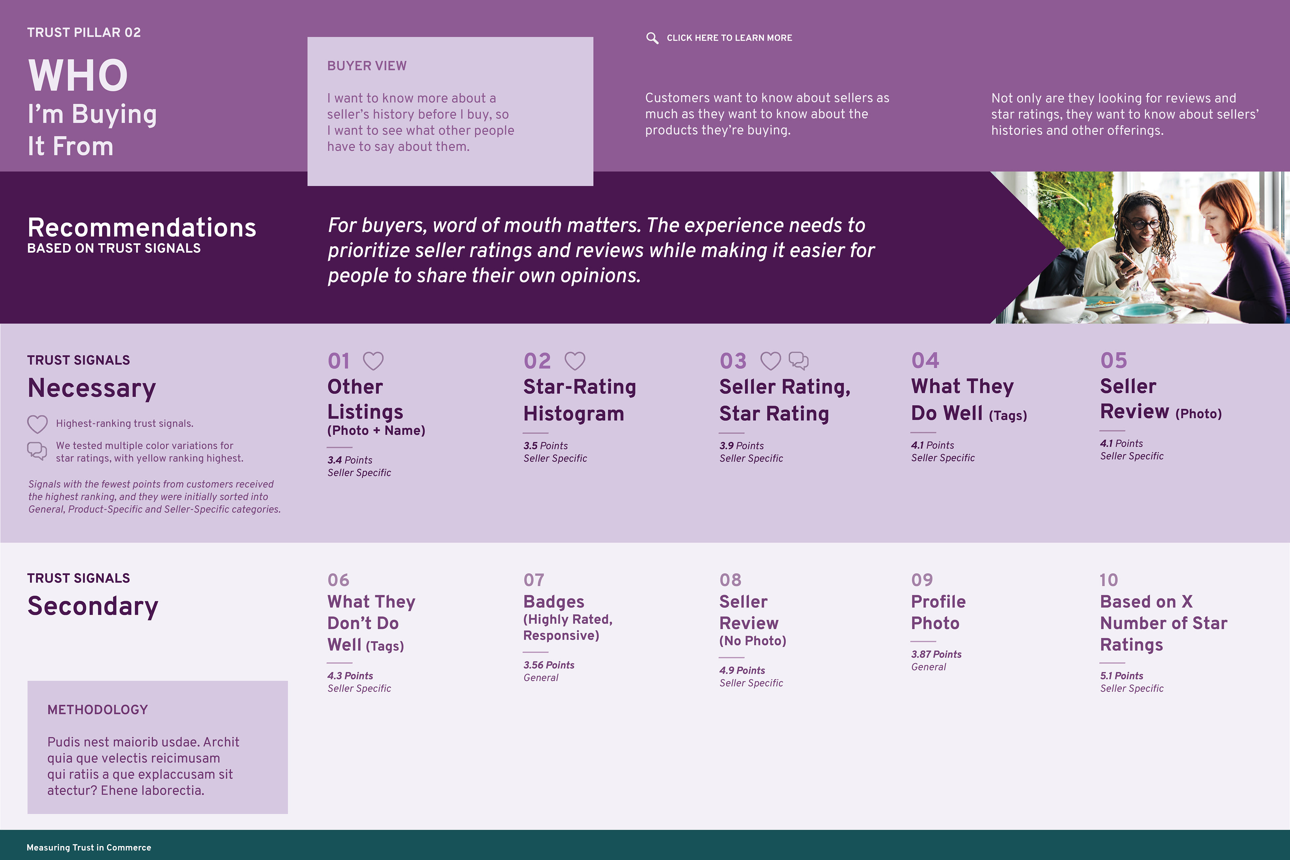Select Profile Photo title
Image resolution: width=1290 pixels, height=860 pixels.
pyautogui.click(x=938, y=612)
